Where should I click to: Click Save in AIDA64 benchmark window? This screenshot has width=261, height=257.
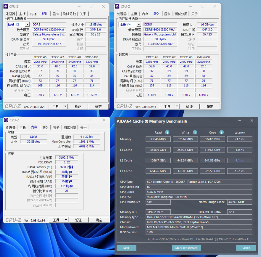127,248
